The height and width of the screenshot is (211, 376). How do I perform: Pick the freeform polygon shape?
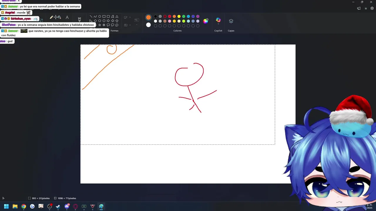click(113, 16)
